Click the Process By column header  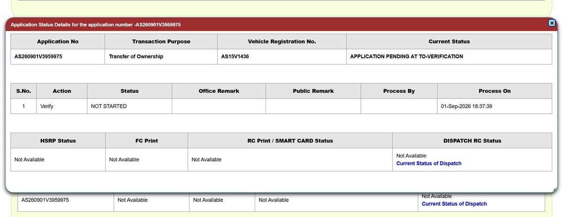click(x=399, y=91)
